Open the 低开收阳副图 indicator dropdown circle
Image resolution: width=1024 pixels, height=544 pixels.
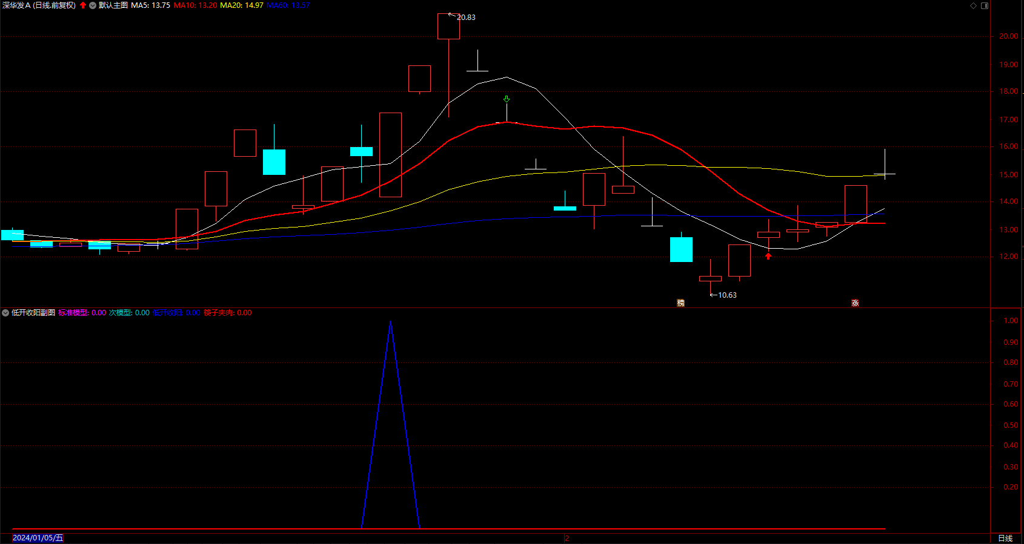[5, 313]
